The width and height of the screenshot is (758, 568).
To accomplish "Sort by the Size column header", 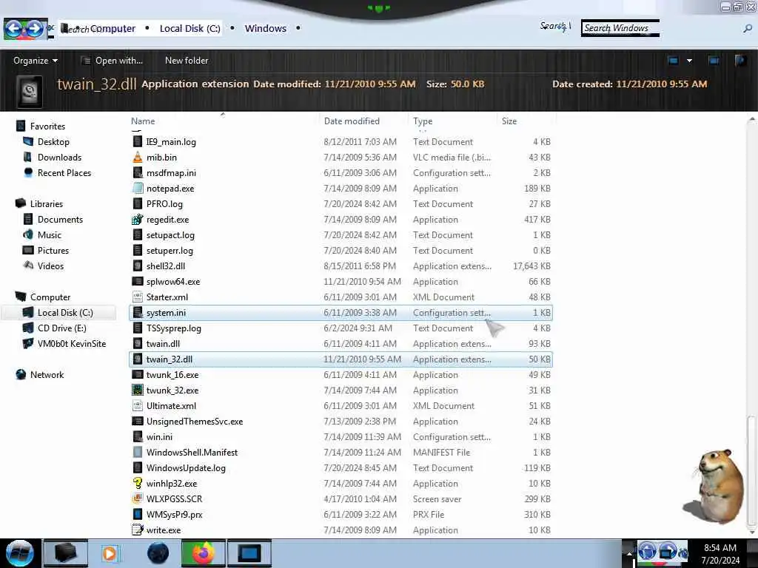I will (509, 121).
